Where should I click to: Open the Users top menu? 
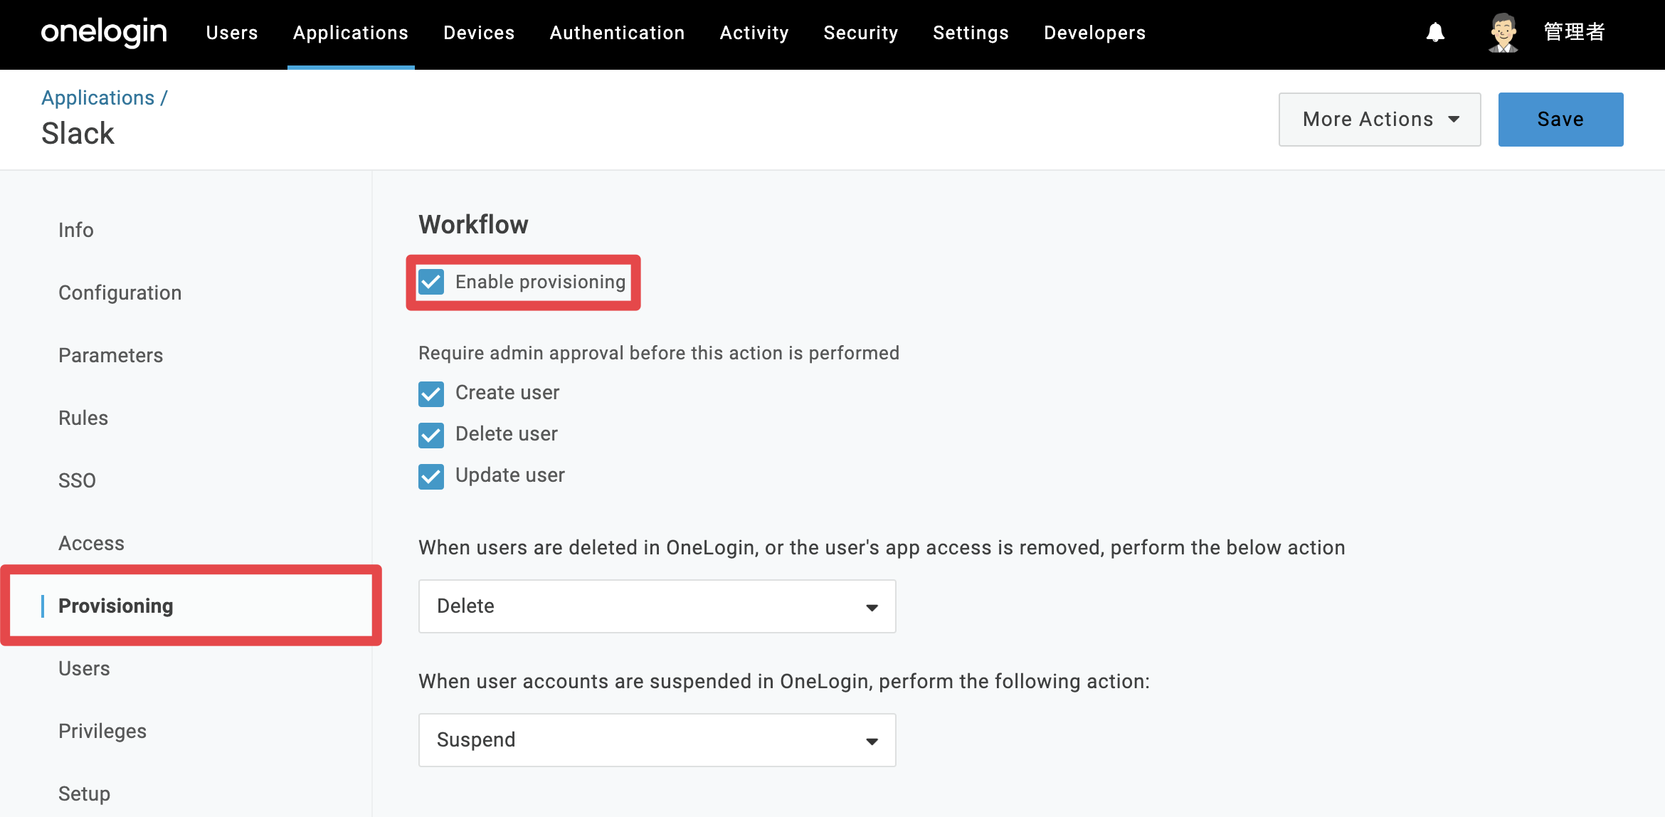[x=232, y=33]
